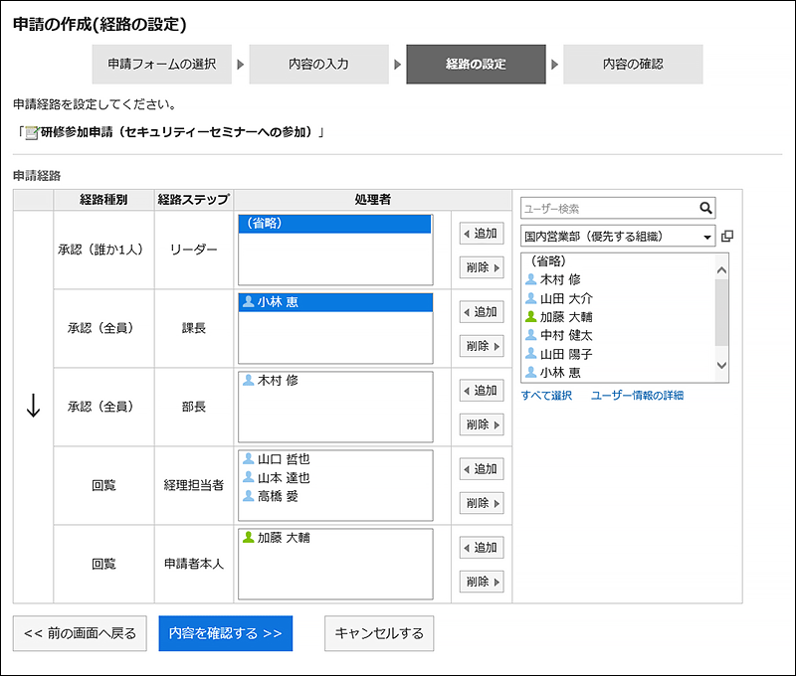Click the user list scrollbar thumb
The height and width of the screenshot is (676, 796).
[721, 312]
